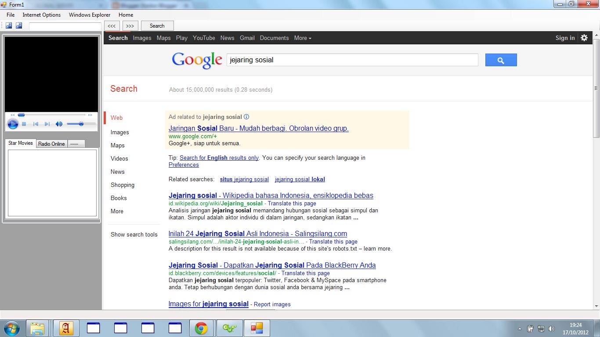The height and width of the screenshot is (337, 600).
Task: Select the dashed unnamed tab
Action: tap(76, 144)
